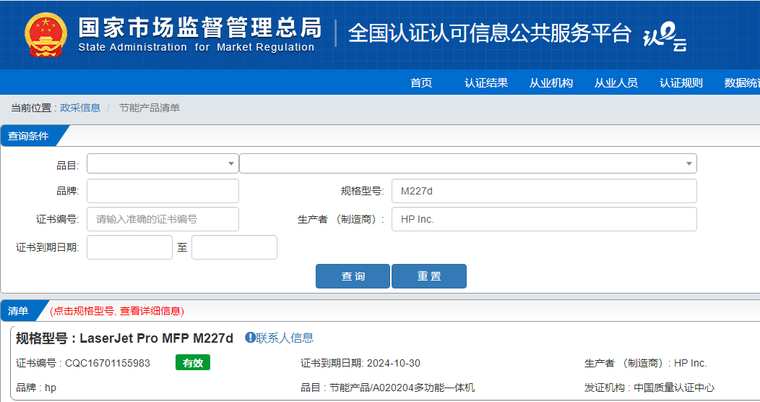Click certificate number CQC16701155983
760x402 pixels.
pyautogui.click(x=108, y=363)
